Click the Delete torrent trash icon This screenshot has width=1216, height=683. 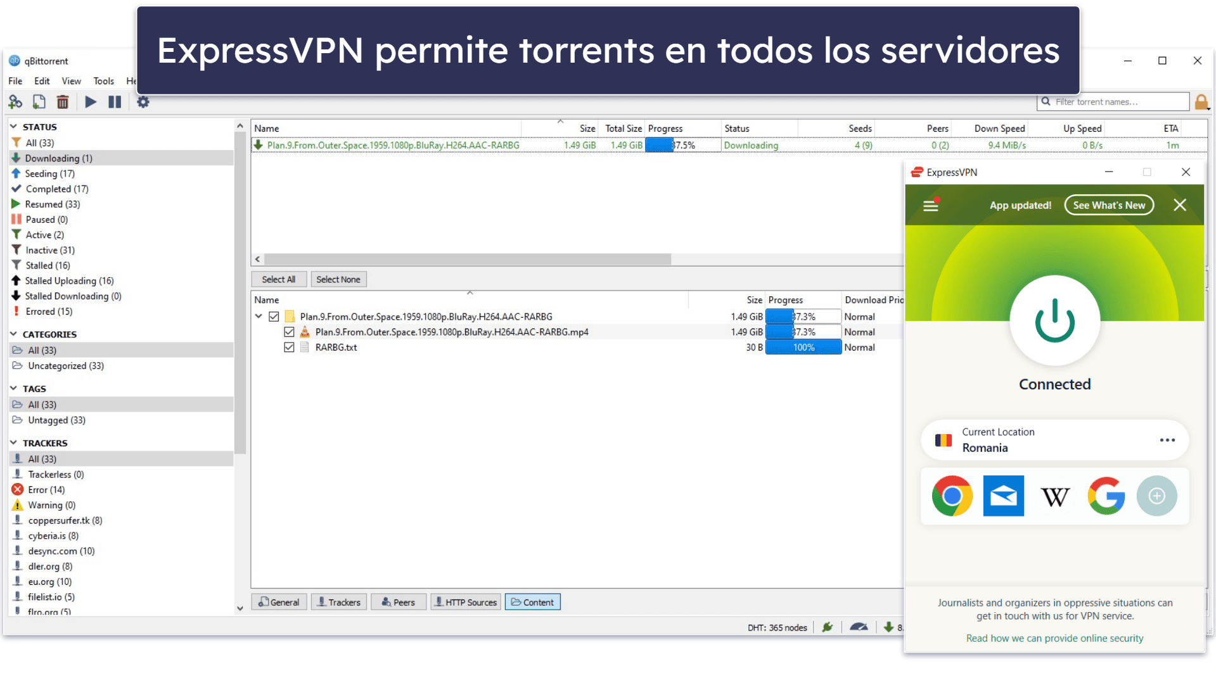(x=63, y=102)
